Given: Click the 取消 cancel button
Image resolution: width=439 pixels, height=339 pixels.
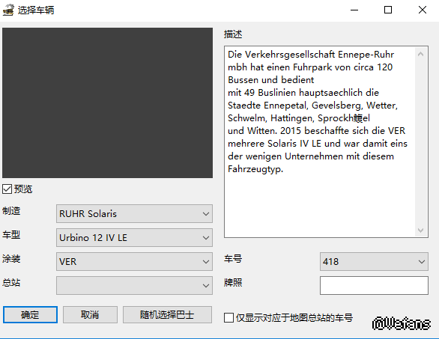Looking at the screenshot, I should 90,314.
